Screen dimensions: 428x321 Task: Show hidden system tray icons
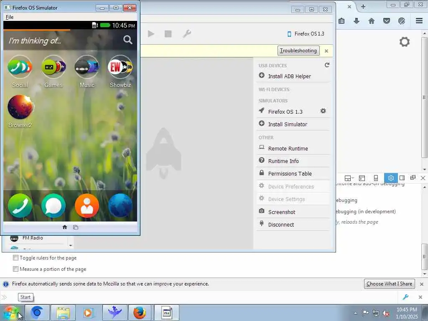[x=355, y=313]
